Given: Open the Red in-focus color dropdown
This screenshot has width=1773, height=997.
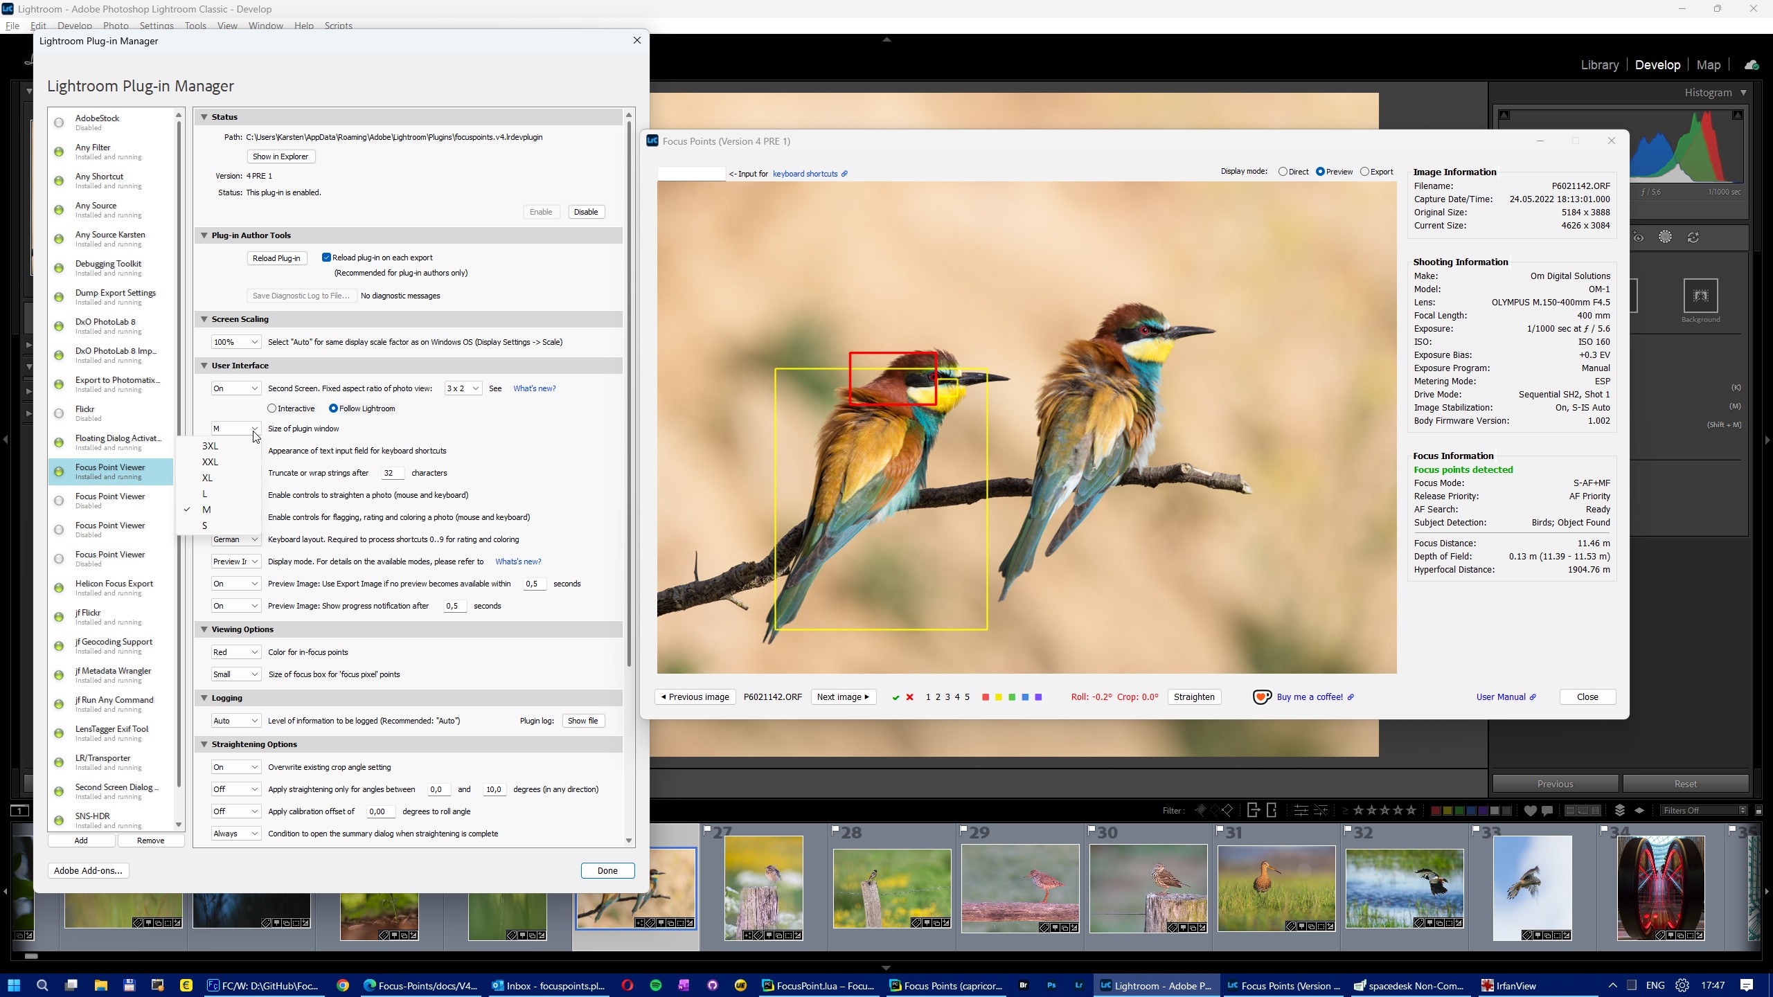Looking at the screenshot, I should (236, 652).
